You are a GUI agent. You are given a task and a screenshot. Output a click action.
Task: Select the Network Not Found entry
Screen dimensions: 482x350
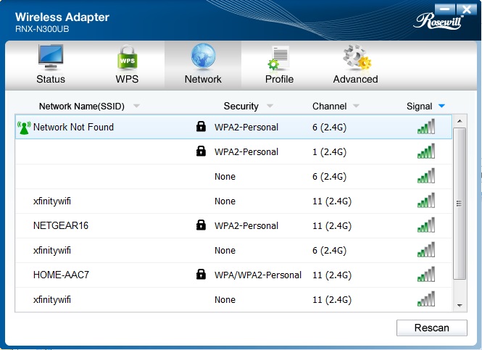pyautogui.click(x=233, y=127)
